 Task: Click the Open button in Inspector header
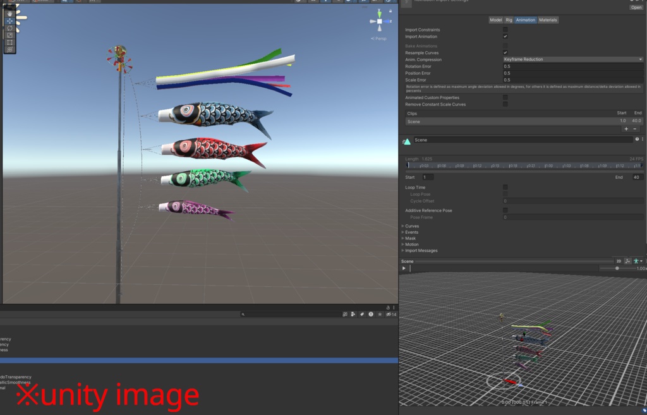[x=636, y=8]
